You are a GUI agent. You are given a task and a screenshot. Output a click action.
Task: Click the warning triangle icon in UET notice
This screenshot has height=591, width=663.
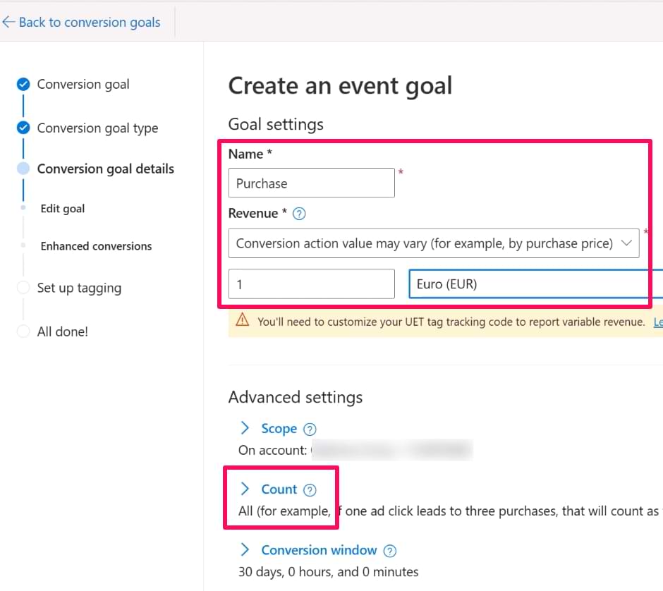point(243,320)
